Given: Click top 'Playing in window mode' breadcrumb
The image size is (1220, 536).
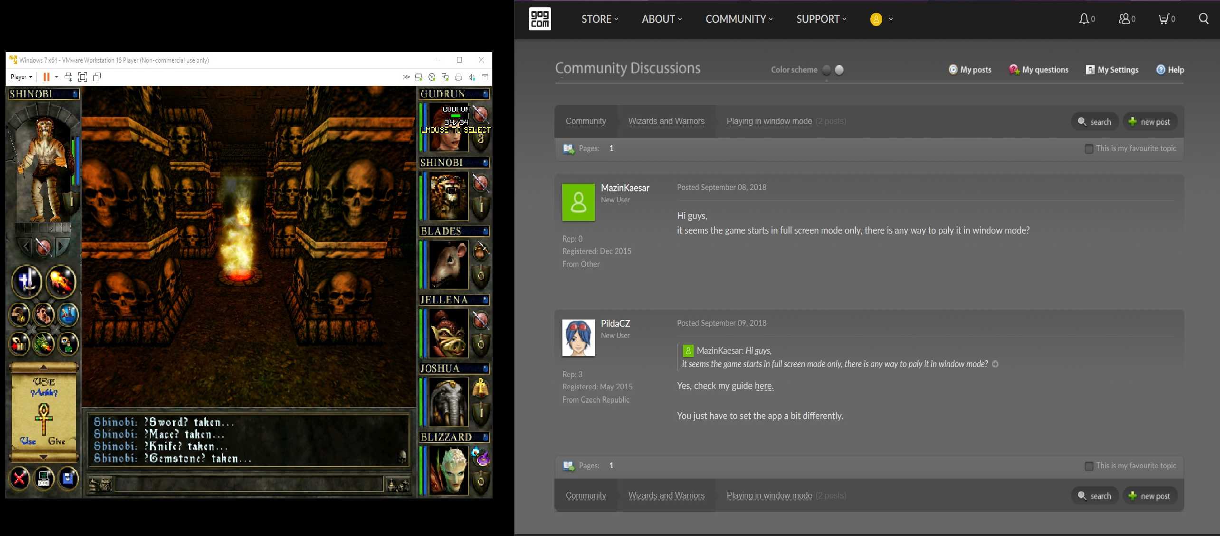Looking at the screenshot, I should tap(769, 121).
